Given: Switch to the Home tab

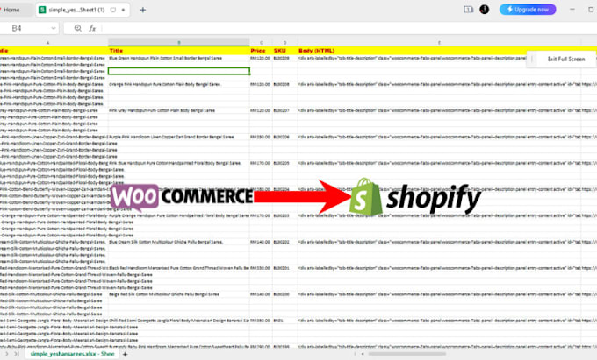Looking at the screenshot, I should [11, 10].
